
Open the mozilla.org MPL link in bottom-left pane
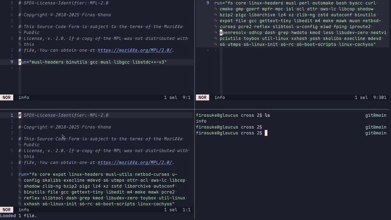click(x=135, y=163)
